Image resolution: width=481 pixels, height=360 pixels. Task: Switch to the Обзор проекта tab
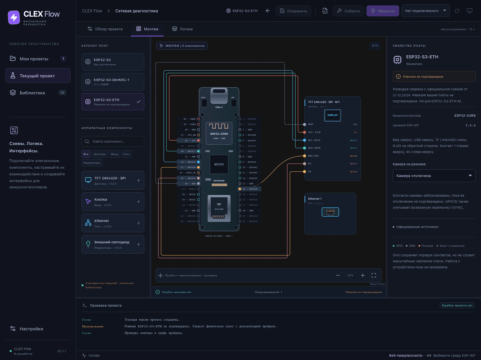click(x=105, y=29)
